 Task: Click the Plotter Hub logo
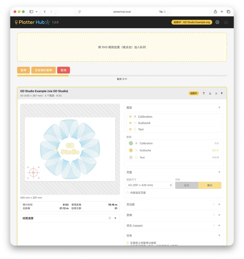coord(32,22)
